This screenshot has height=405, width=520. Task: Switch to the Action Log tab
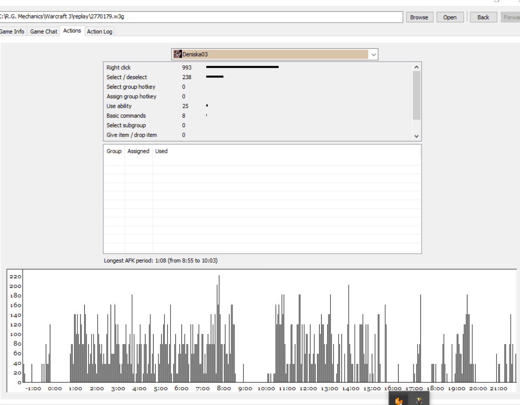[100, 31]
